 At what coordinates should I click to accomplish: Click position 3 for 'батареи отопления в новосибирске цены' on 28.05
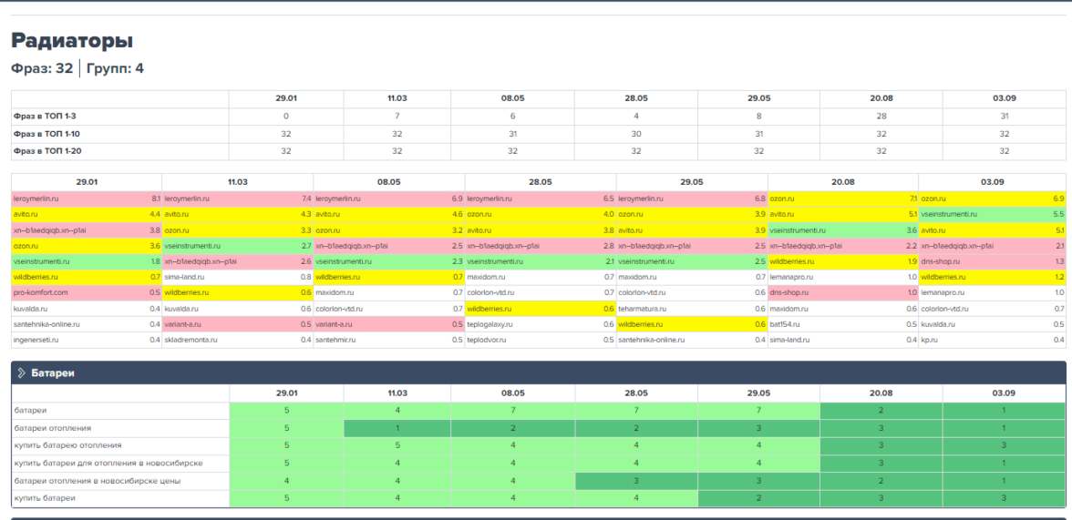pyautogui.click(x=636, y=481)
